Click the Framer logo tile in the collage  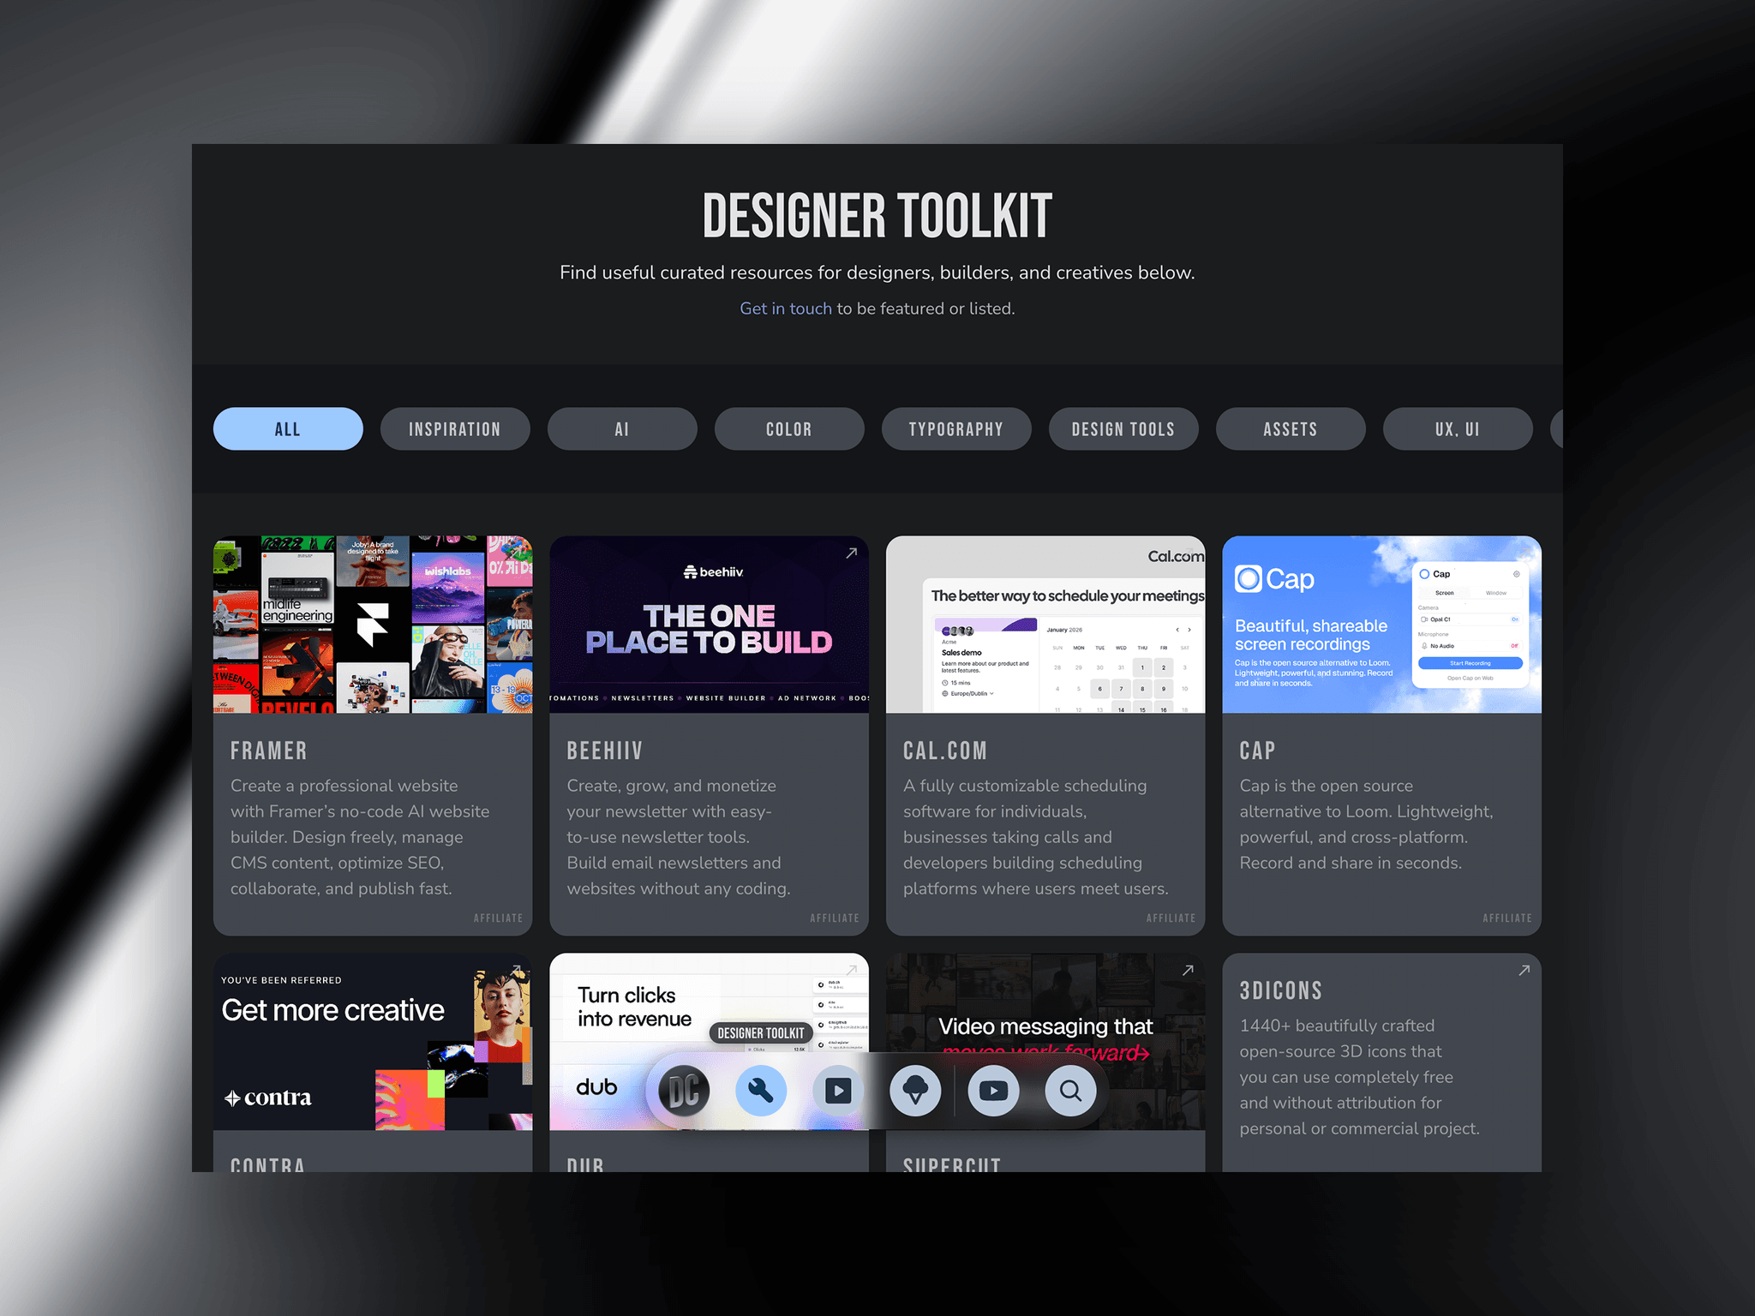[x=373, y=624]
